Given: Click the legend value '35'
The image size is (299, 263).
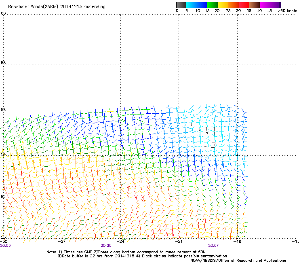Looking at the screenshot, I should pyautogui.click(x=249, y=11).
